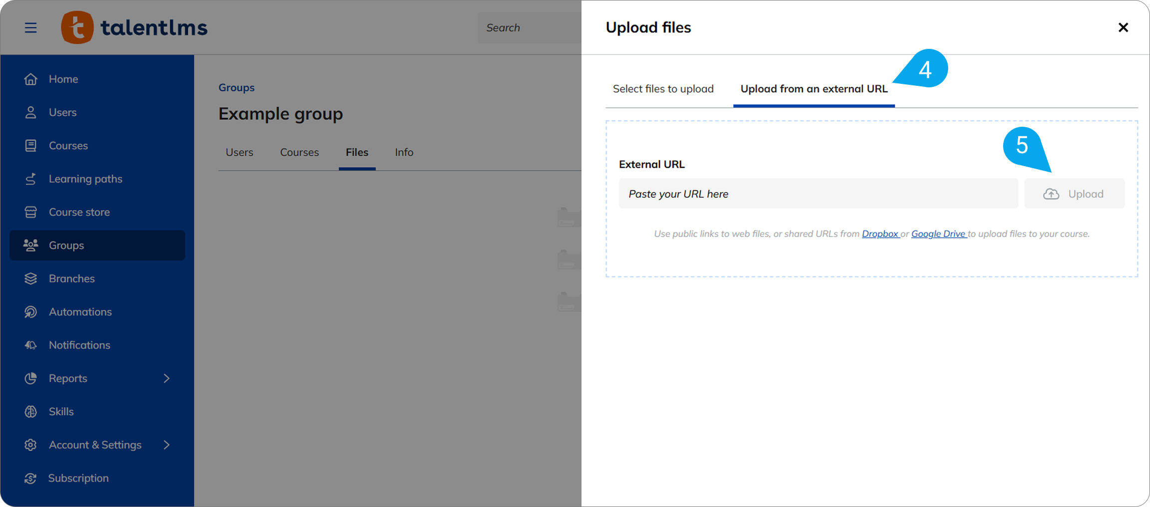Screen dimensions: 1150x507
Task: Click the Skills brain icon
Action: [30, 412]
